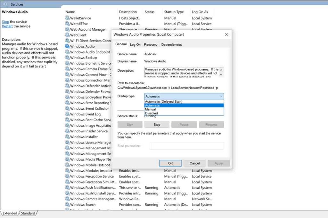Confirm the dialog with OK
328x218 pixels.
(170, 163)
